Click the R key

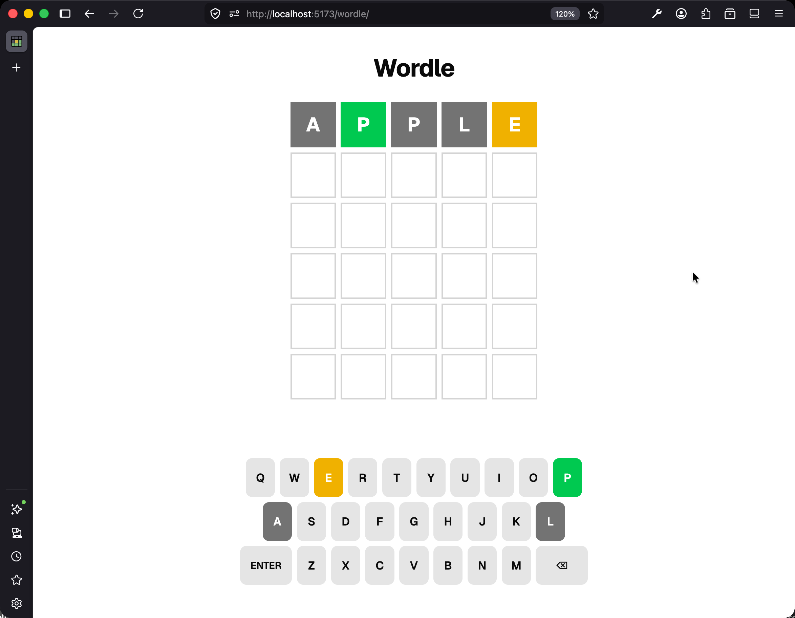pos(363,477)
